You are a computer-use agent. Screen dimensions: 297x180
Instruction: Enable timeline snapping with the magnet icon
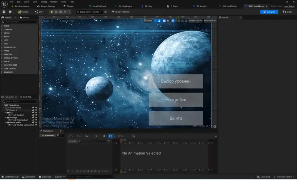pos(110,136)
